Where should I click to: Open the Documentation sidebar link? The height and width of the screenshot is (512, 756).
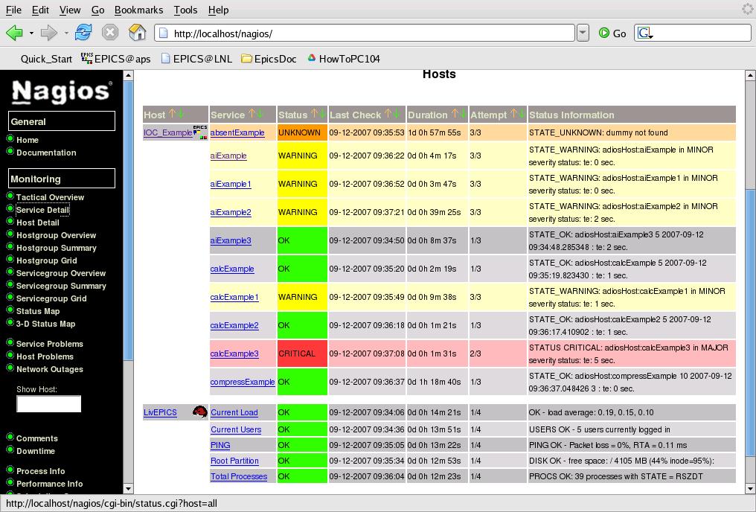click(x=46, y=153)
